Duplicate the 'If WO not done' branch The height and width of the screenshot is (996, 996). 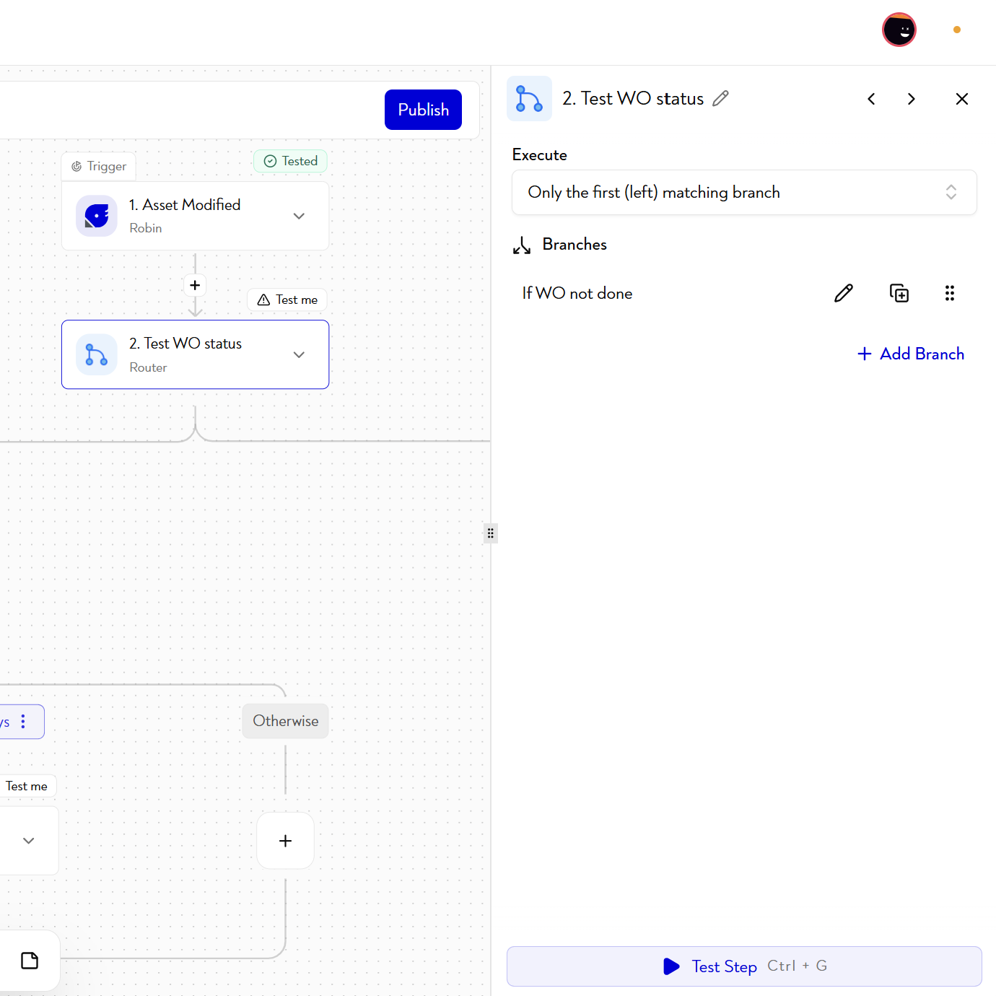click(899, 293)
